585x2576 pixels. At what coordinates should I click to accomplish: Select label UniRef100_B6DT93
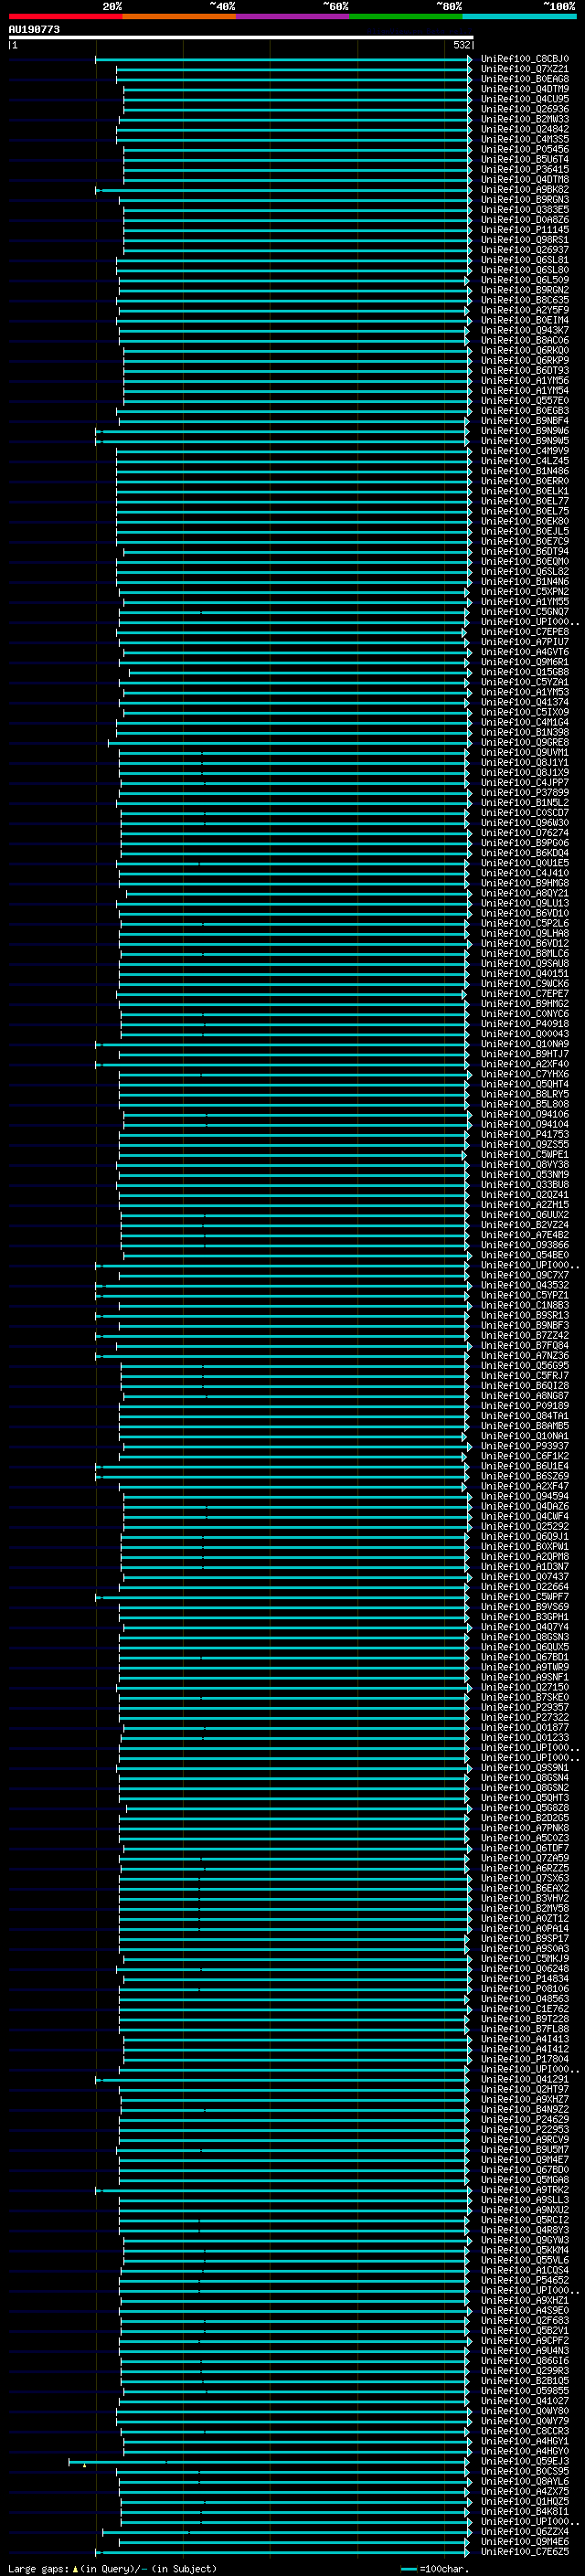[x=525, y=370]
